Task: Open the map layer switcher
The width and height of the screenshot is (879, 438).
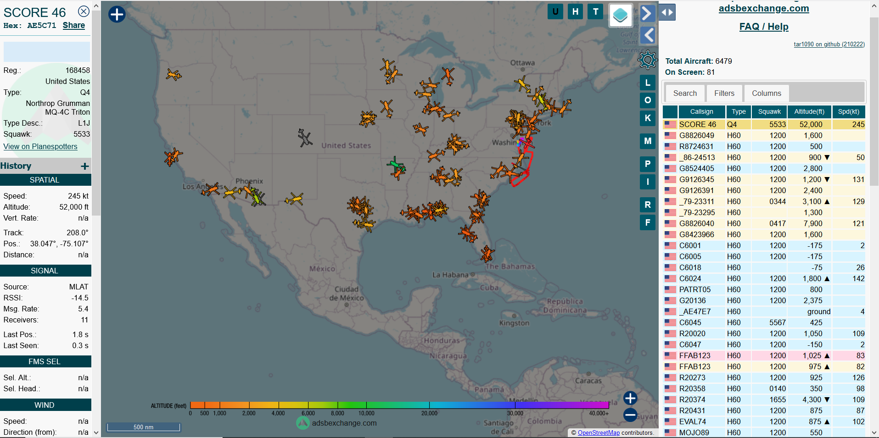Action: click(x=620, y=15)
